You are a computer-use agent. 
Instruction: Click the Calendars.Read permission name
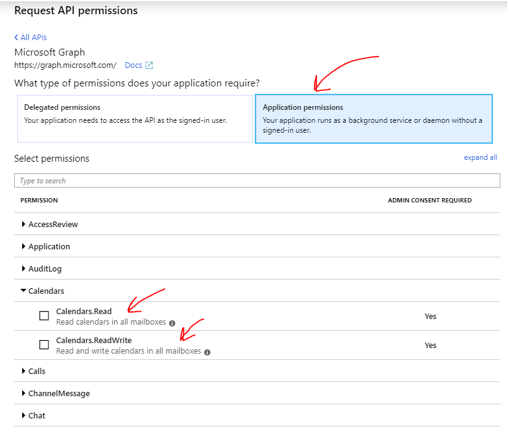[x=84, y=311]
